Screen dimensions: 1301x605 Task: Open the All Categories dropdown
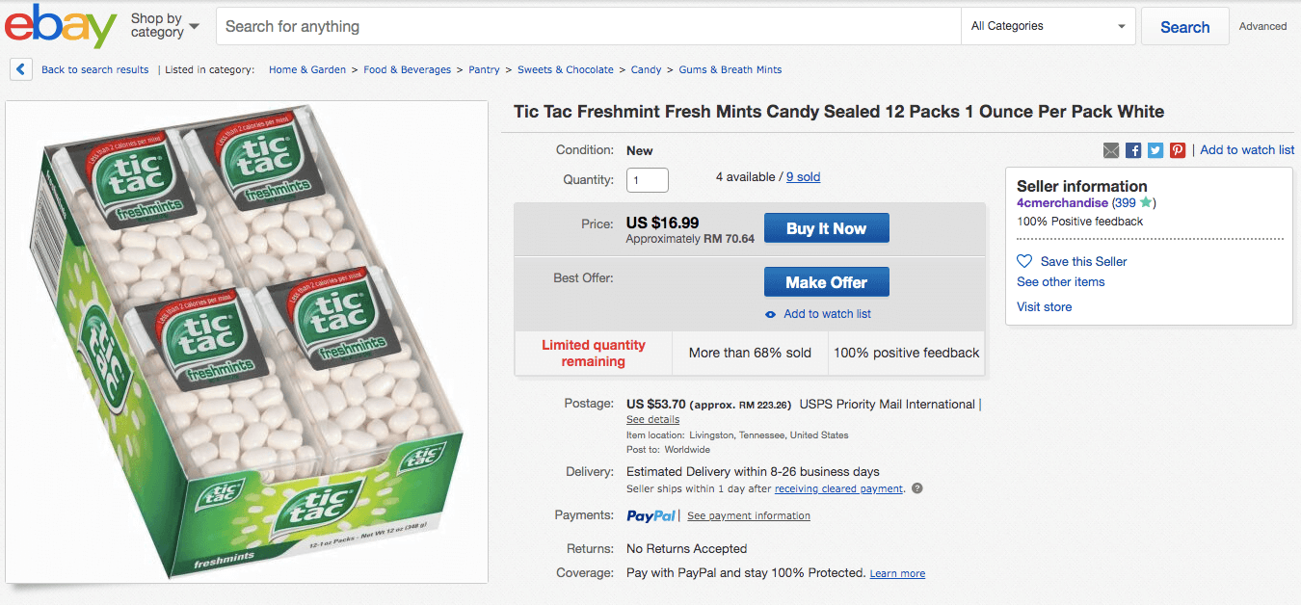[1049, 26]
